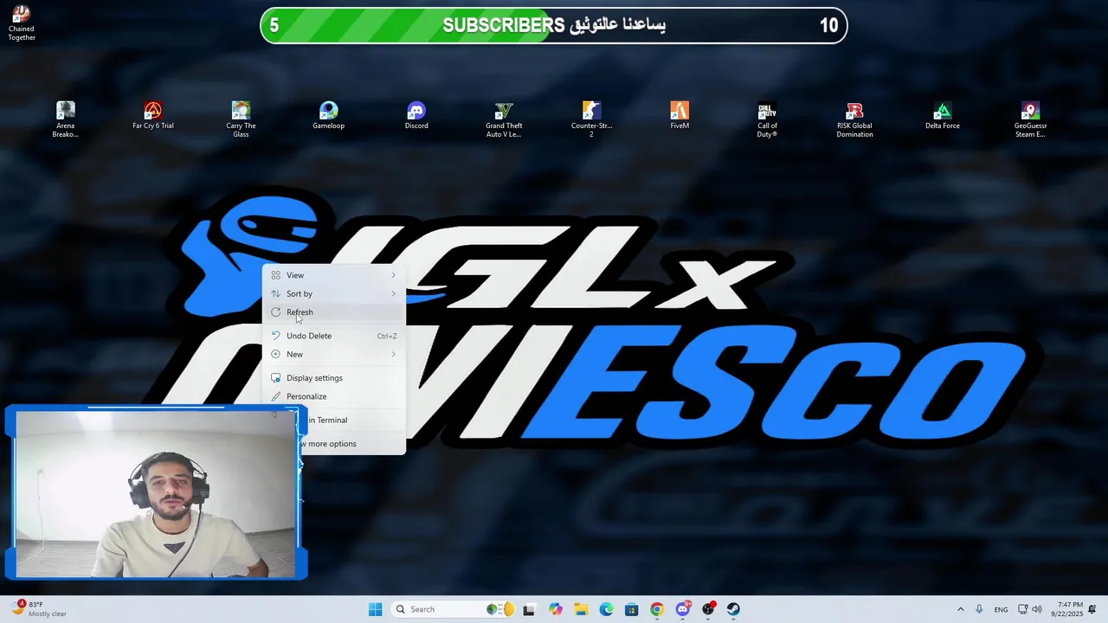
Task: Choose Personalize in the context menu
Action: [334, 396]
